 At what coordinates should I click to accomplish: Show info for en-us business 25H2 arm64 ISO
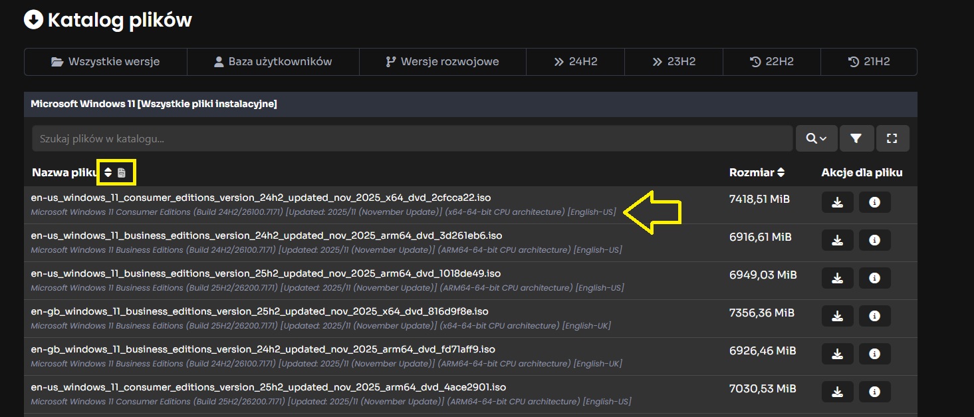[874, 278]
